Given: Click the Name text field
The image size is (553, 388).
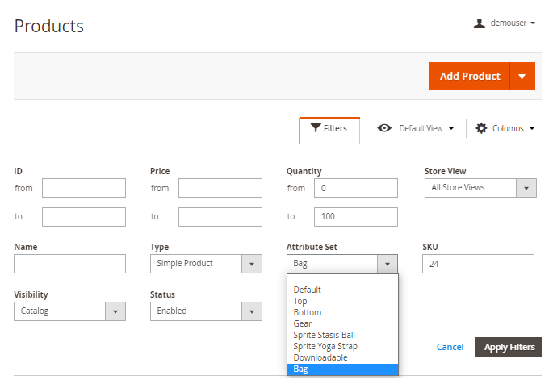Looking at the screenshot, I should (x=70, y=264).
